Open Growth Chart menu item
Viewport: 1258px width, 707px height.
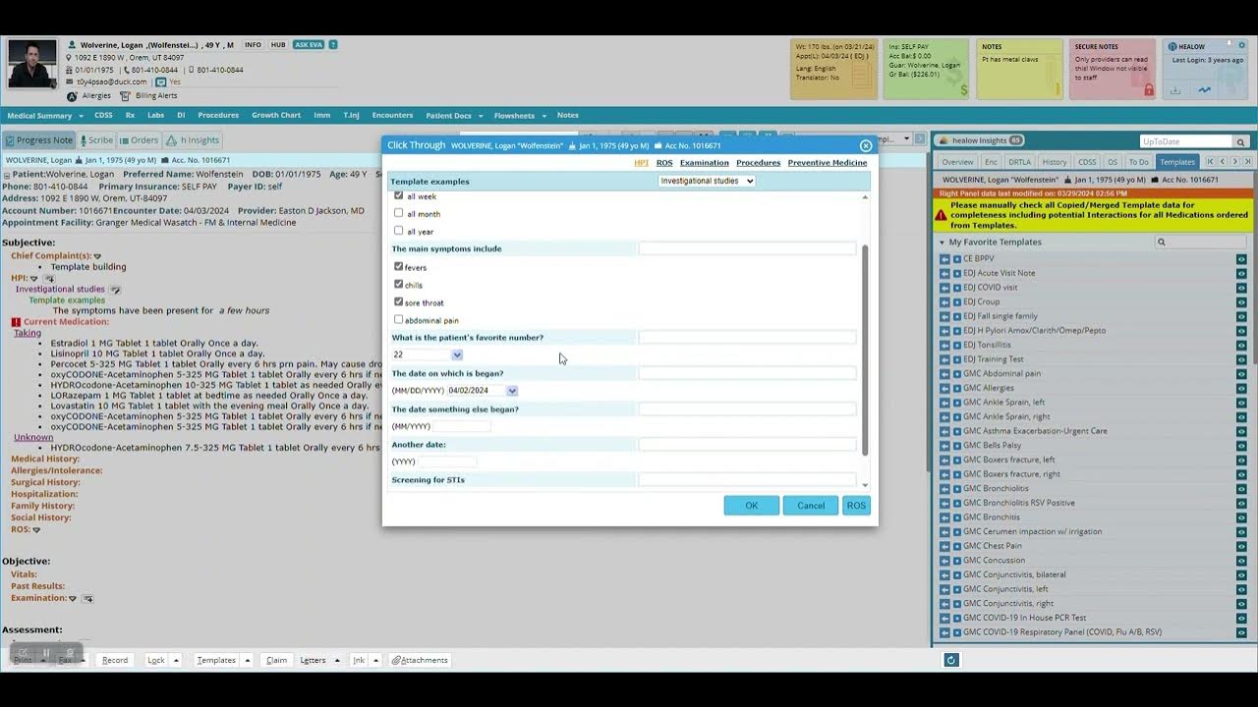(276, 116)
